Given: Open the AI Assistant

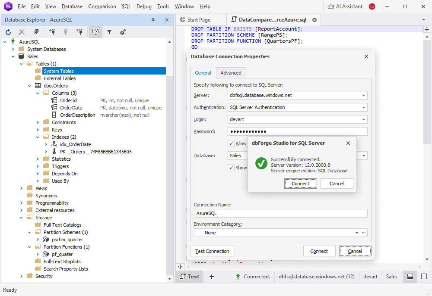Looking at the screenshot, I should click(x=345, y=6).
